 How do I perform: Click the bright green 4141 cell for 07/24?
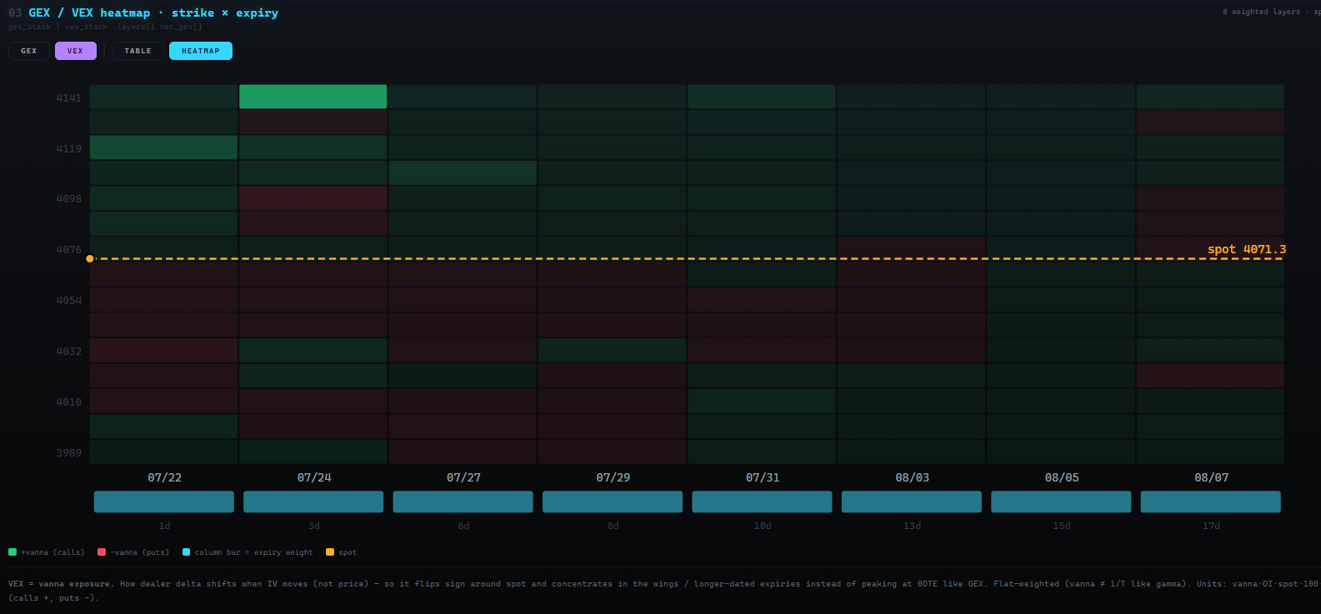tap(313, 97)
